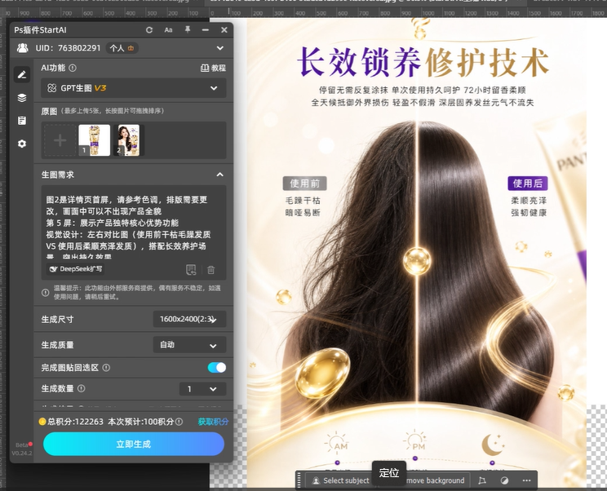This screenshot has width=607, height=491.
Task: Show info for 完成图贴回选区
Action: [106, 368]
